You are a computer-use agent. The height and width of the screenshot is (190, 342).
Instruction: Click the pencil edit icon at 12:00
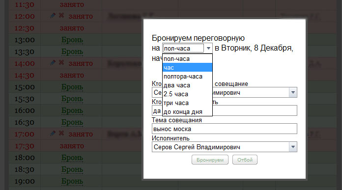tap(53, 16)
